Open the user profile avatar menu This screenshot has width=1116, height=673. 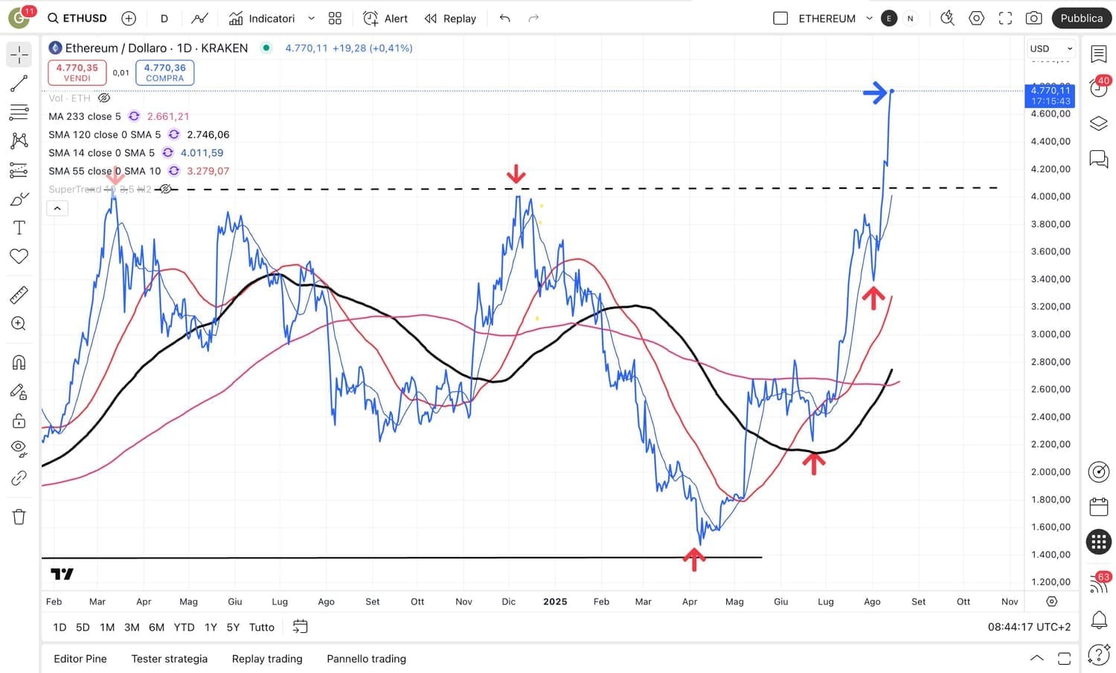(x=19, y=18)
